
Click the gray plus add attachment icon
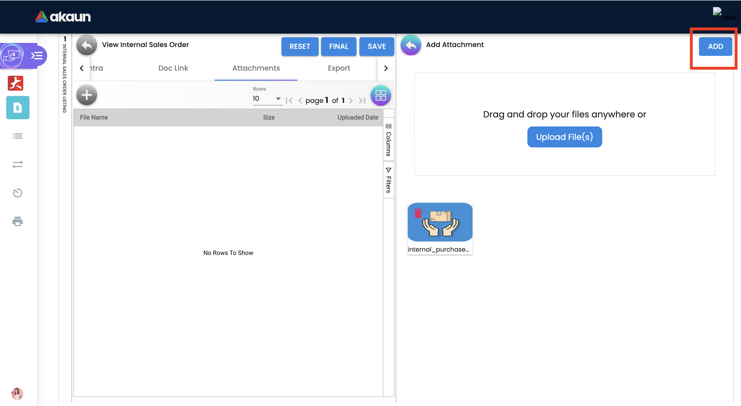[86, 95]
